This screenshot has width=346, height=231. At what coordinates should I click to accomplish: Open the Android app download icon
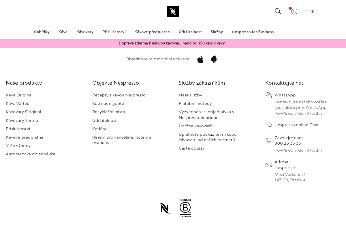[214, 59]
